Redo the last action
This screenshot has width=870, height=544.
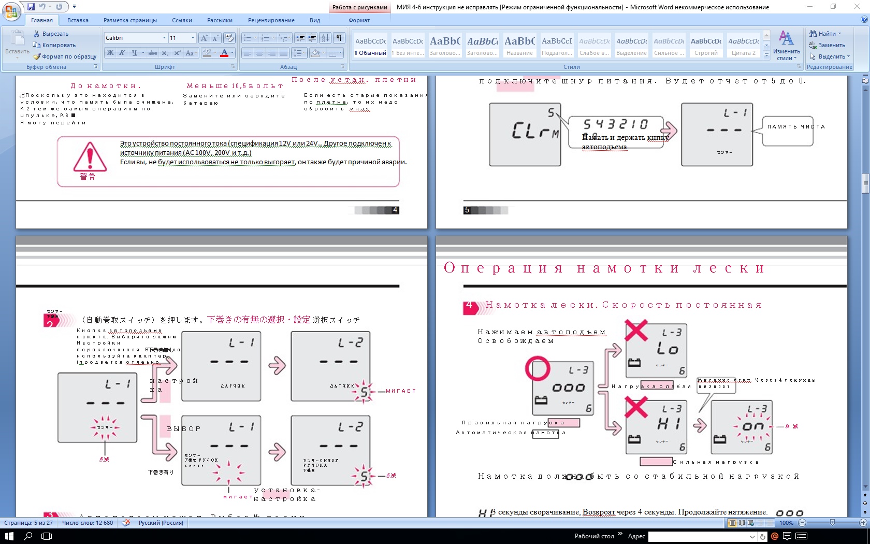coord(59,7)
